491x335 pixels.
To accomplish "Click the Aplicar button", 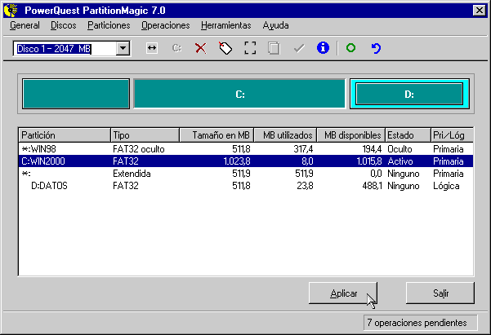I will pos(343,293).
